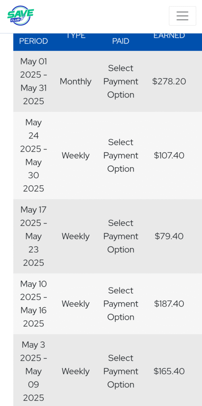Click the $278.20 earned amount
This screenshot has height=406, width=202.
coord(169,82)
